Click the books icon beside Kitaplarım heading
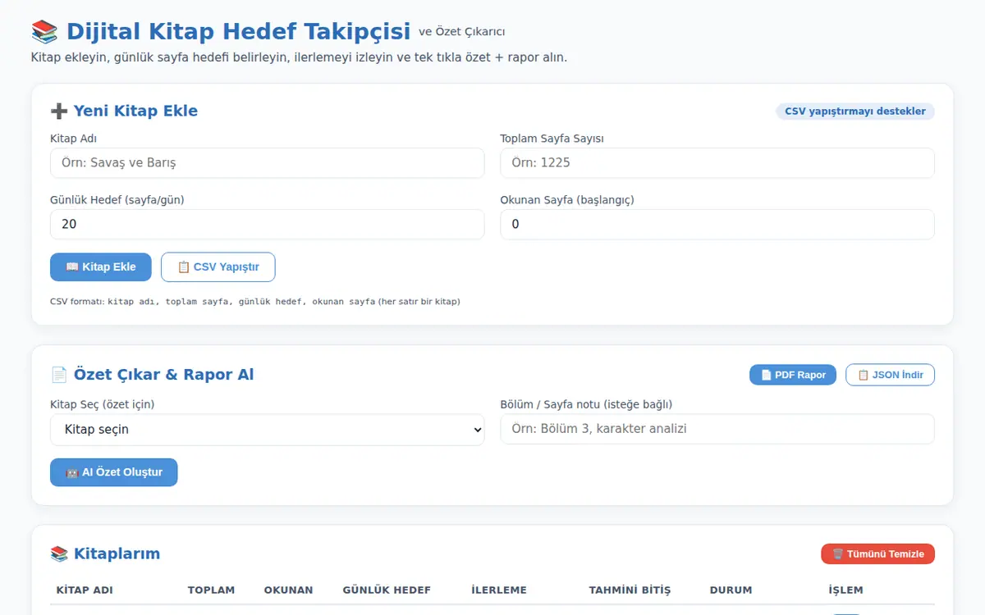Screen dimensions: 985x615 [x=59, y=553]
